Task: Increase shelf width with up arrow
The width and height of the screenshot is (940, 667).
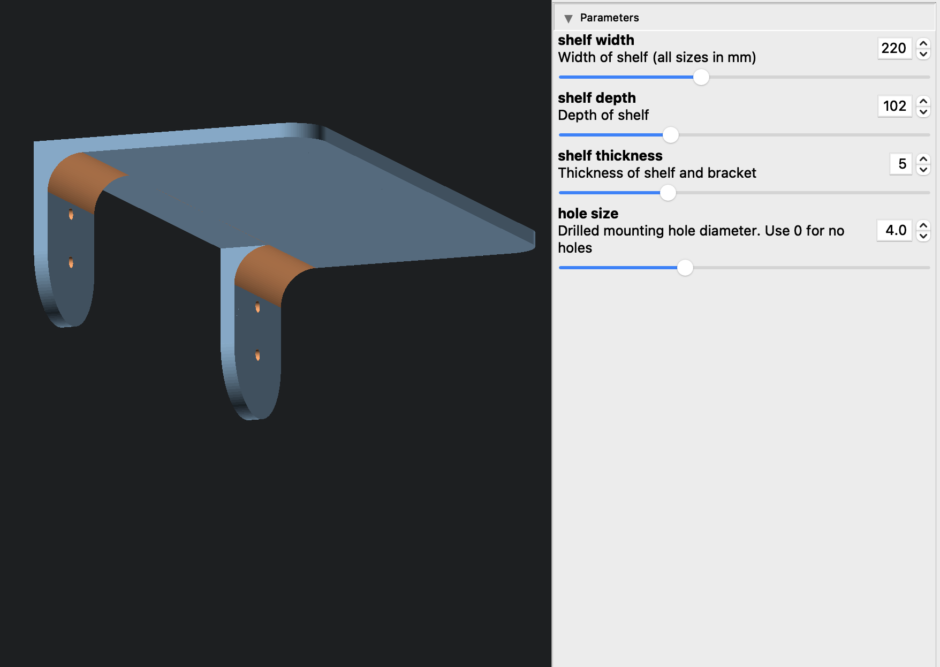Action: click(923, 43)
